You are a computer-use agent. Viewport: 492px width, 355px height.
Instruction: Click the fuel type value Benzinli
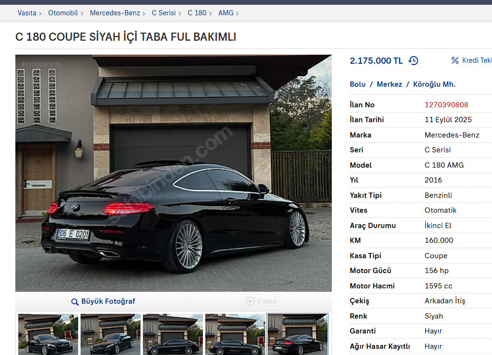438,195
